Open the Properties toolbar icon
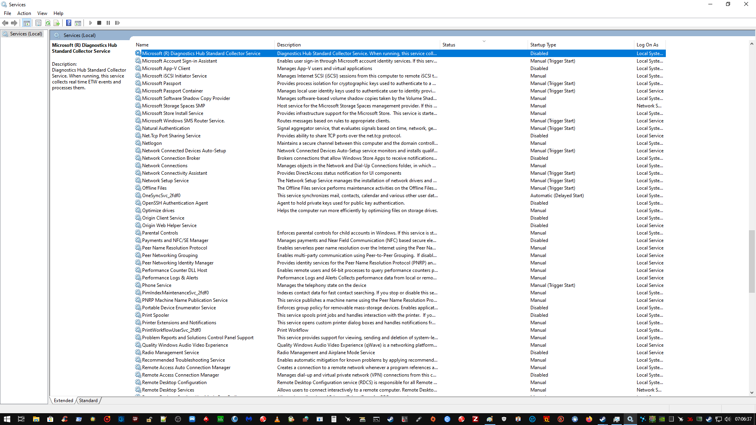Viewport: 756px width, 425px height. 38,23
